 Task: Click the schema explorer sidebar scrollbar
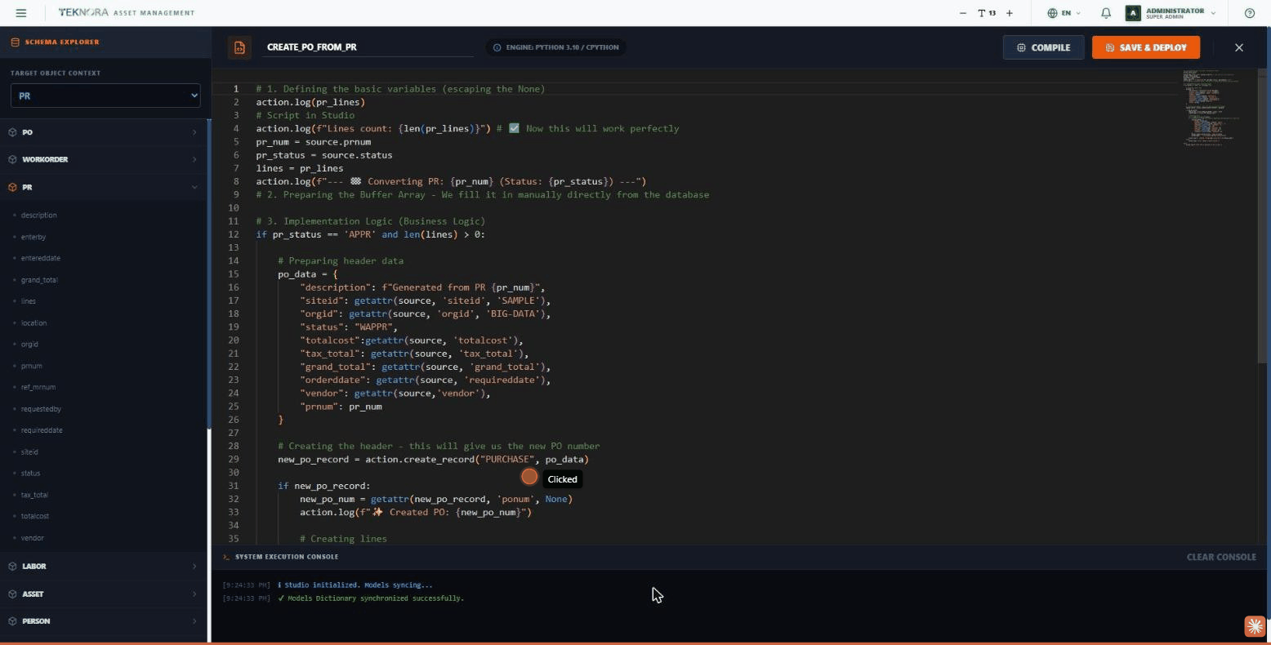209,274
